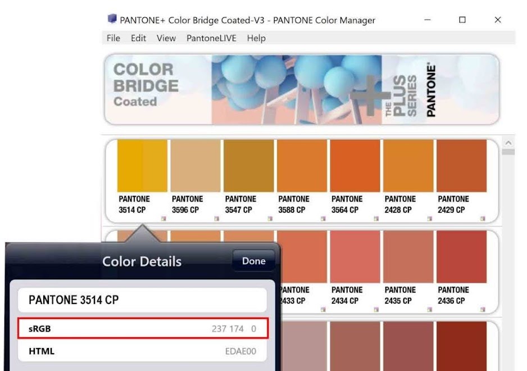527x371 pixels.
Task: Minimize the PANTONE Color Manager window
Action: (x=428, y=20)
